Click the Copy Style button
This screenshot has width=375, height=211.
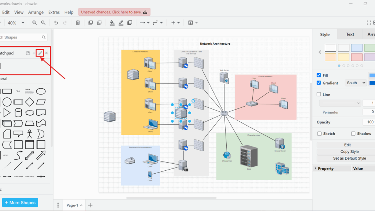click(x=349, y=152)
